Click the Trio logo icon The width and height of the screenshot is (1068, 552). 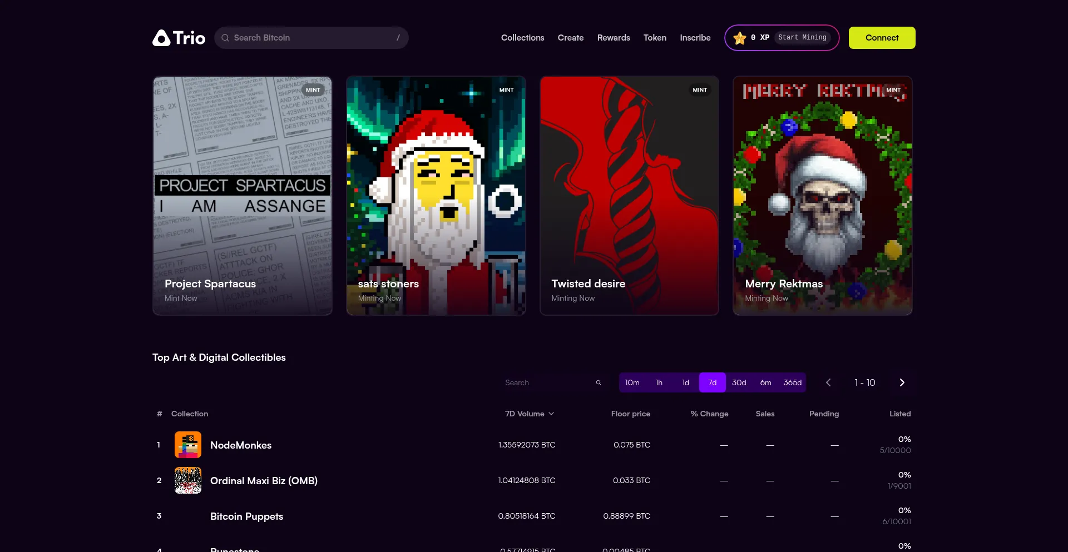pos(161,38)
